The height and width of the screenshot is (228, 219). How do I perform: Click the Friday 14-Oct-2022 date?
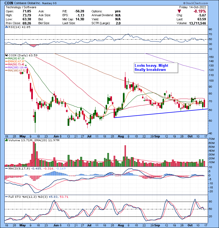[x=193, y=7]
